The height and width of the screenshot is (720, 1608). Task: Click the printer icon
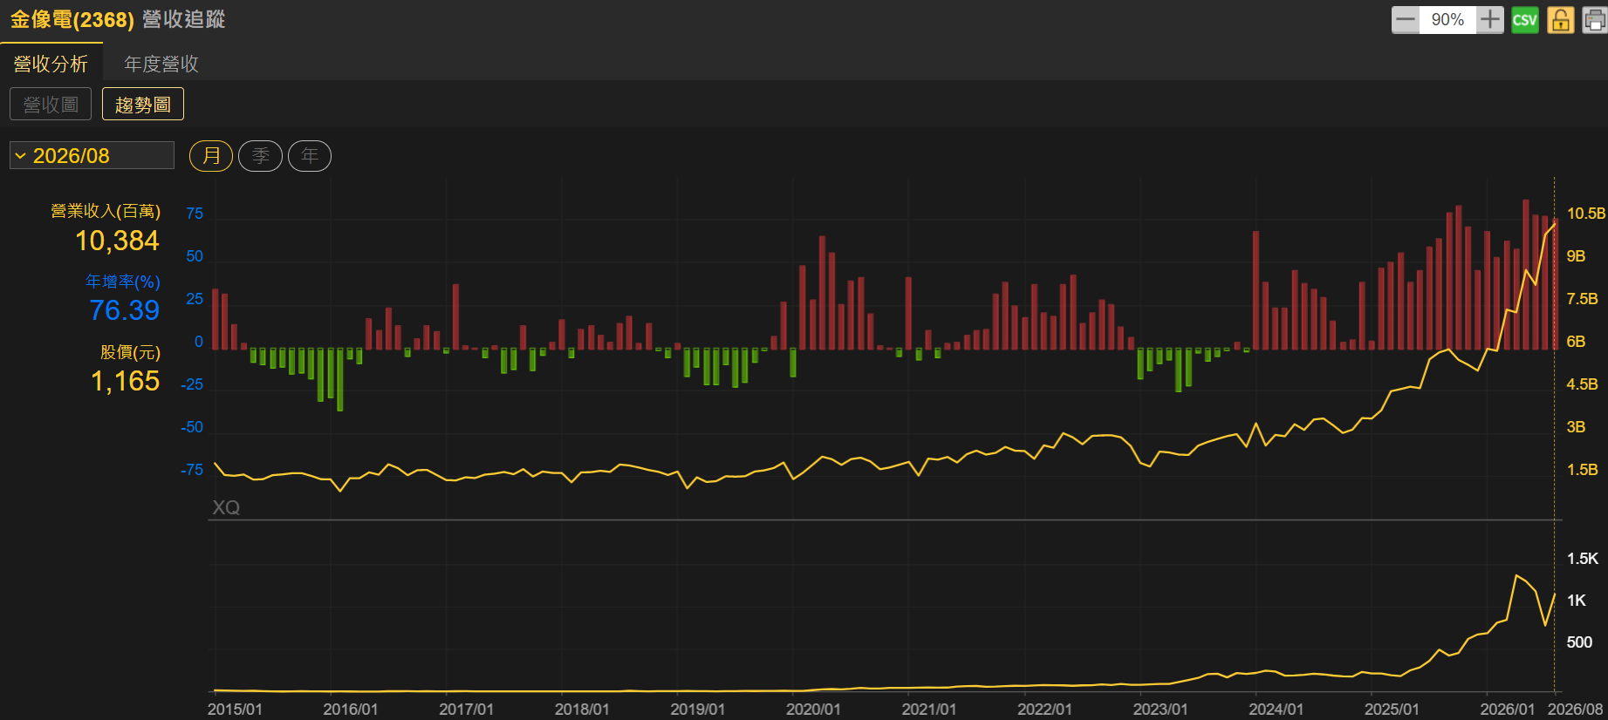(x=1595, y=20)
